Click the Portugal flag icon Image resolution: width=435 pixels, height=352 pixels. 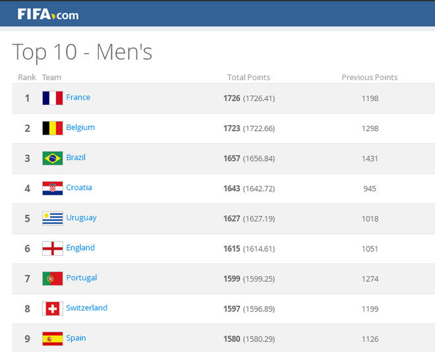point(53,278)
